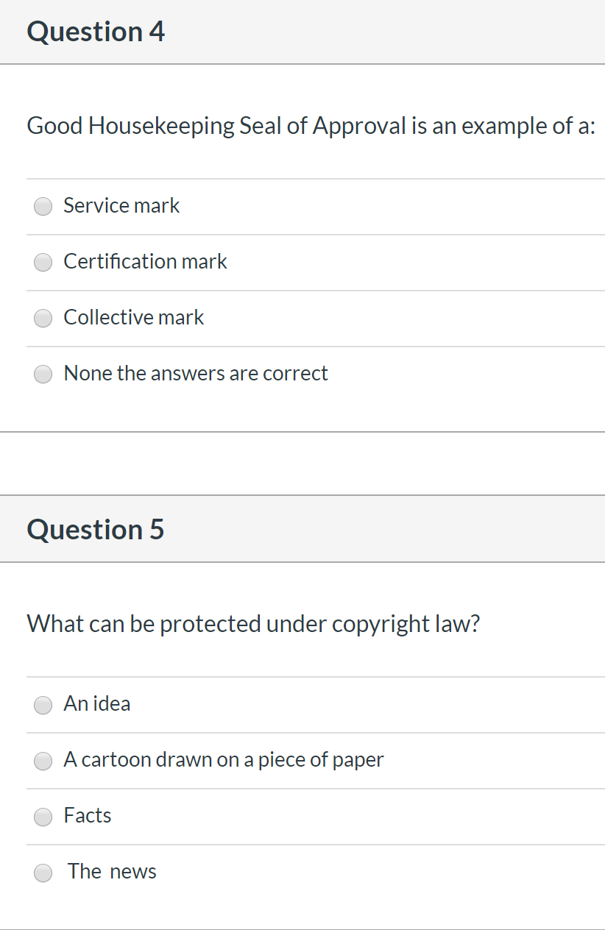Image resolution: width=605 pixels, height=930 pixels.
Task: Tick the Facts radio button
Action: click(x=43, y=817)
